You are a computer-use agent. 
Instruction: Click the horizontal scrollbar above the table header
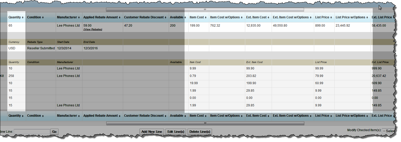(x=205, y=10)
